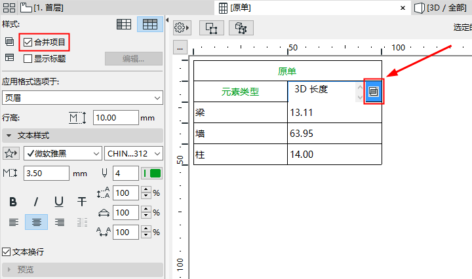Open the tab overview grid icon
This screenshot has width=472, height=279.
pos(9,8)
